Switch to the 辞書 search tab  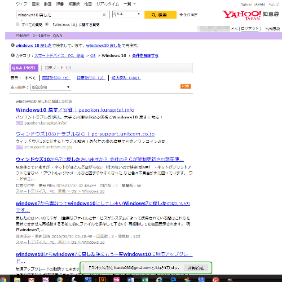pos(60,4)
